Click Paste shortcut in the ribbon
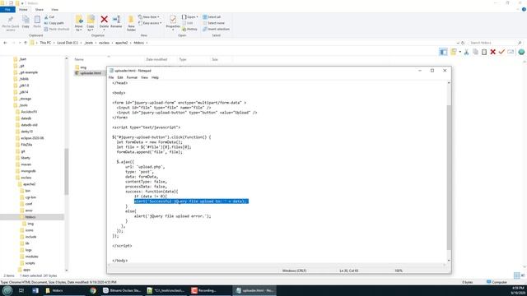The image size is (527, 296). pyautogui.click(x=57, y=30)
